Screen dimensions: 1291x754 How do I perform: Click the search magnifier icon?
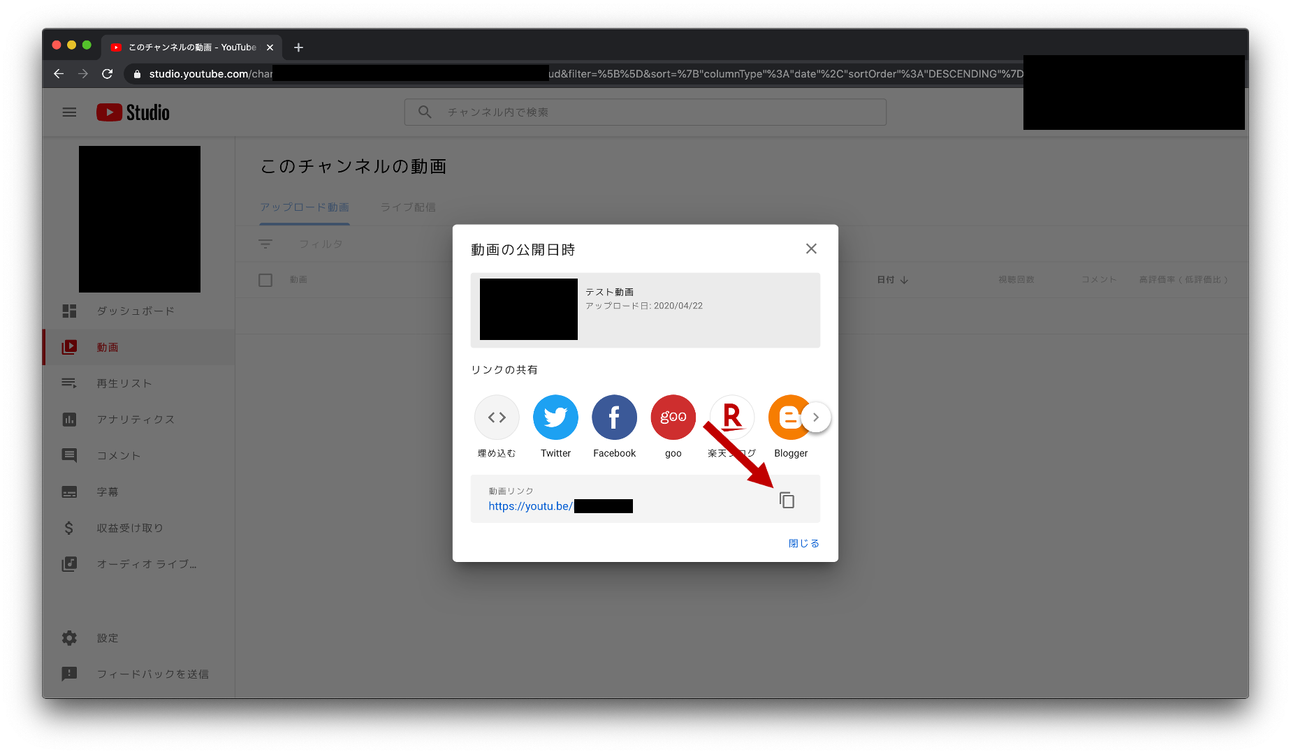425,112
